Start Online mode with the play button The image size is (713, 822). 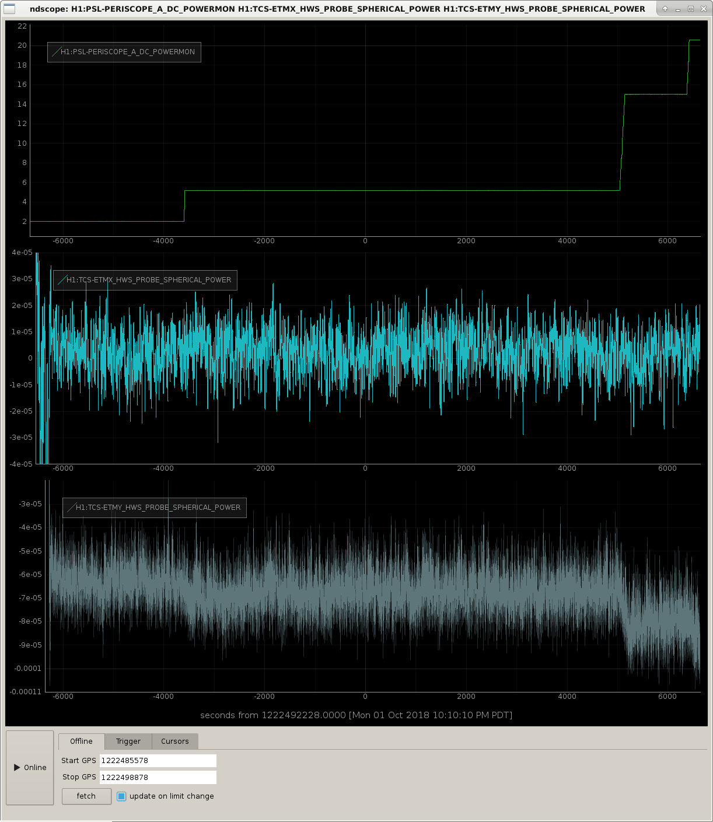30,768
